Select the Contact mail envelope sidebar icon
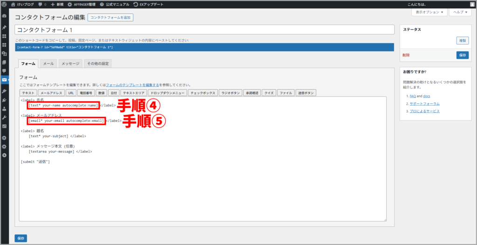The image size is (477, 245). 4,80
